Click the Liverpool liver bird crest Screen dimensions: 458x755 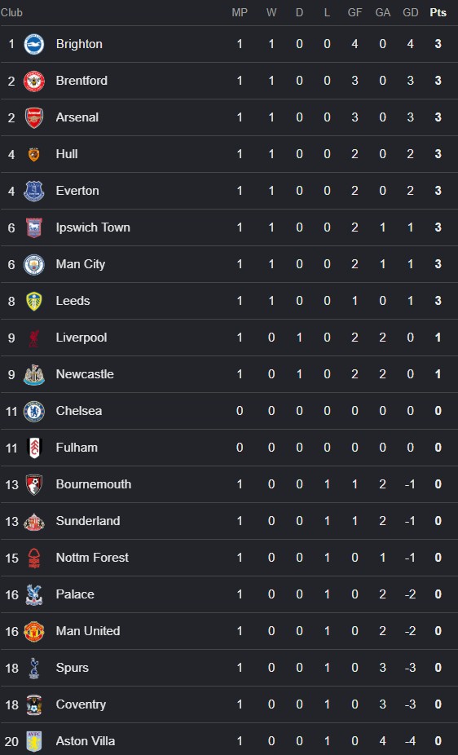point(34,338)
